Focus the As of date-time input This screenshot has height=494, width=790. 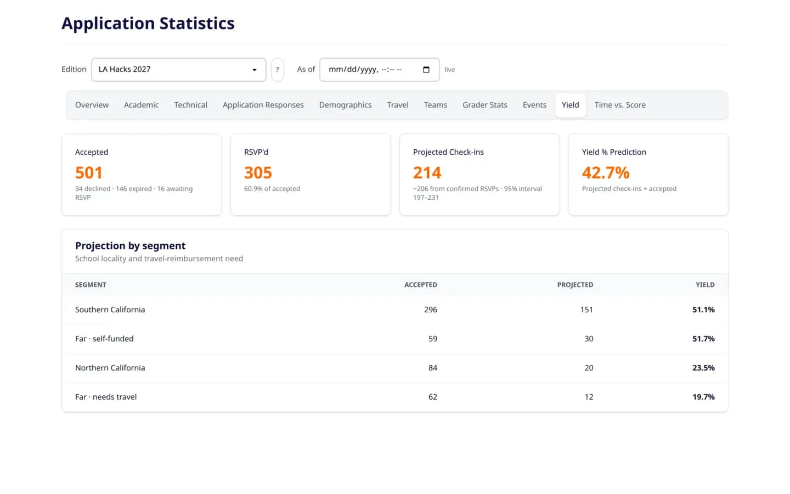point(379,70)
